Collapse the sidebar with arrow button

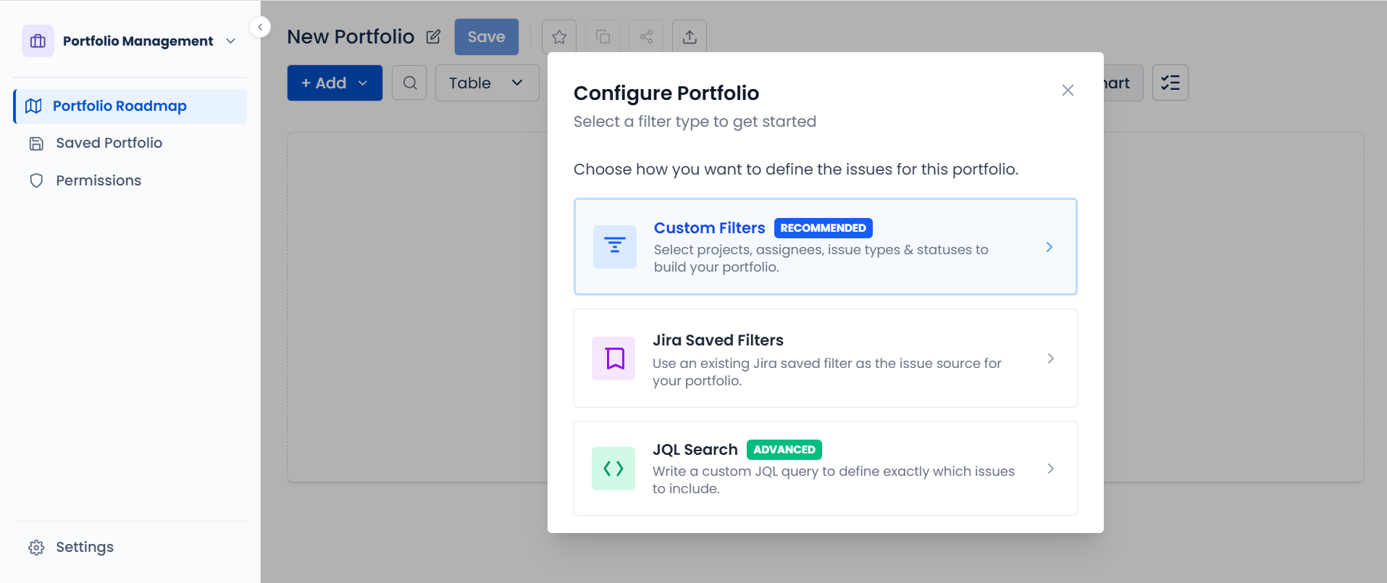tap(260, 27)
